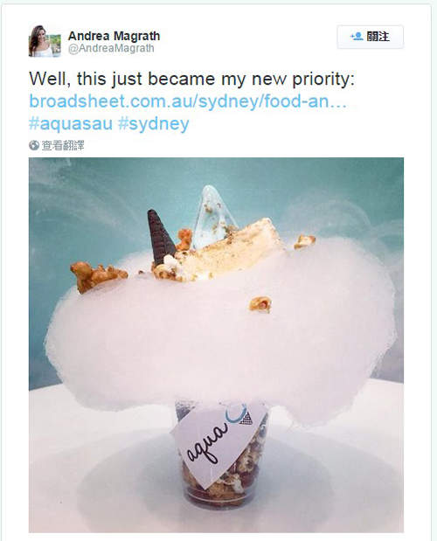Click the blue sugar shard in photo
437x541 pixels.
click(x=213, y=217)
